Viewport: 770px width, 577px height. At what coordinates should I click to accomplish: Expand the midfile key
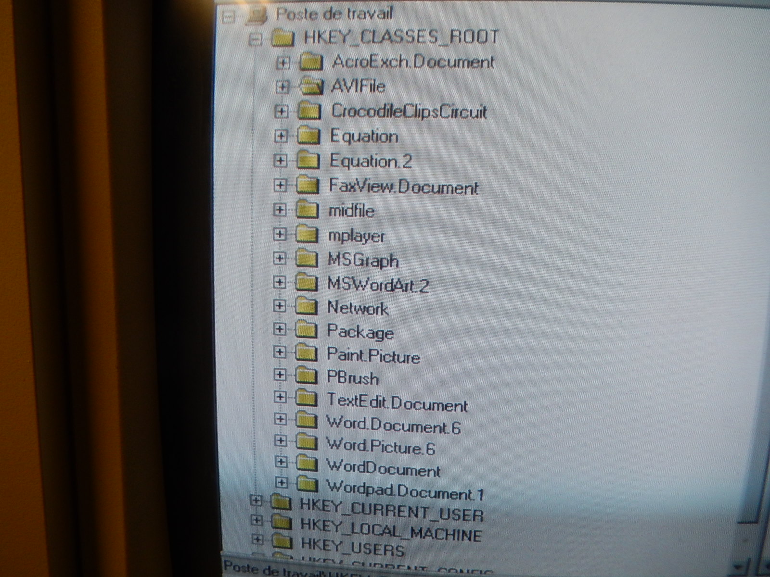[280, 210]
